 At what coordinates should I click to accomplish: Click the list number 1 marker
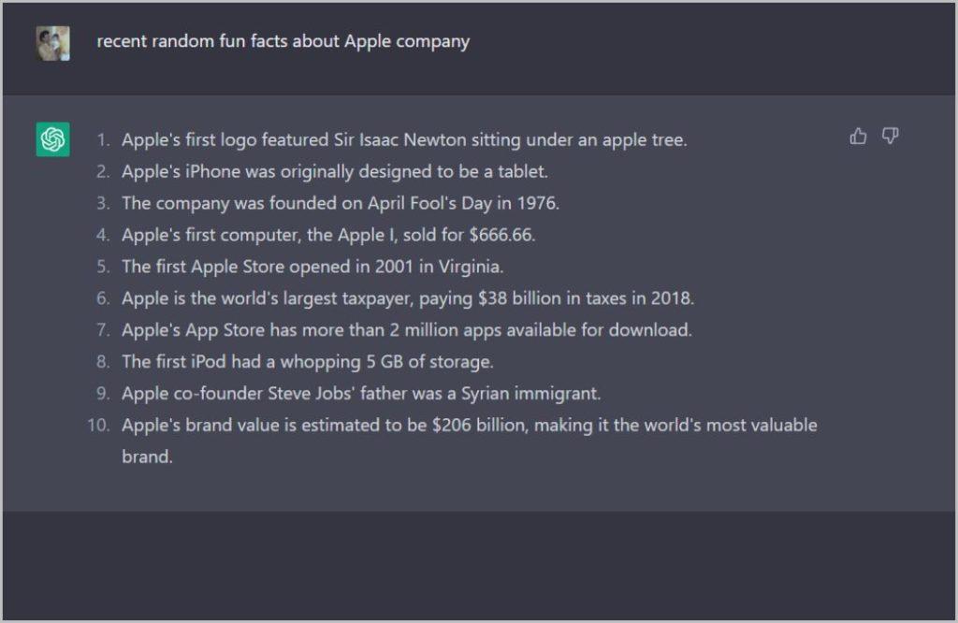(x=103, y=140)
